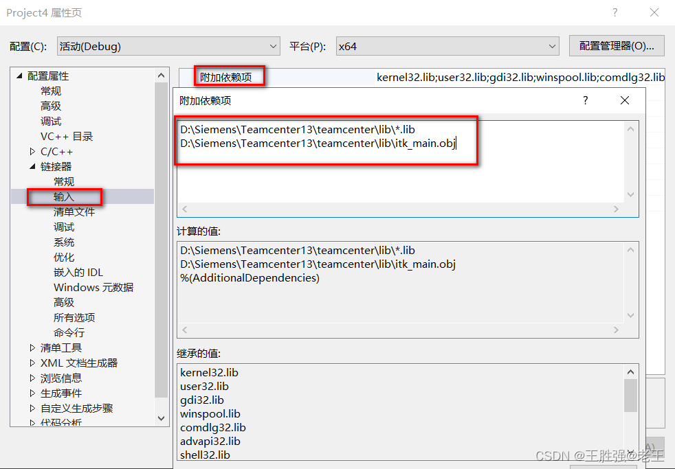Expand the 生成事件 tree node
The width and height of the screenshot is (675, 469).
click(32, 392)
